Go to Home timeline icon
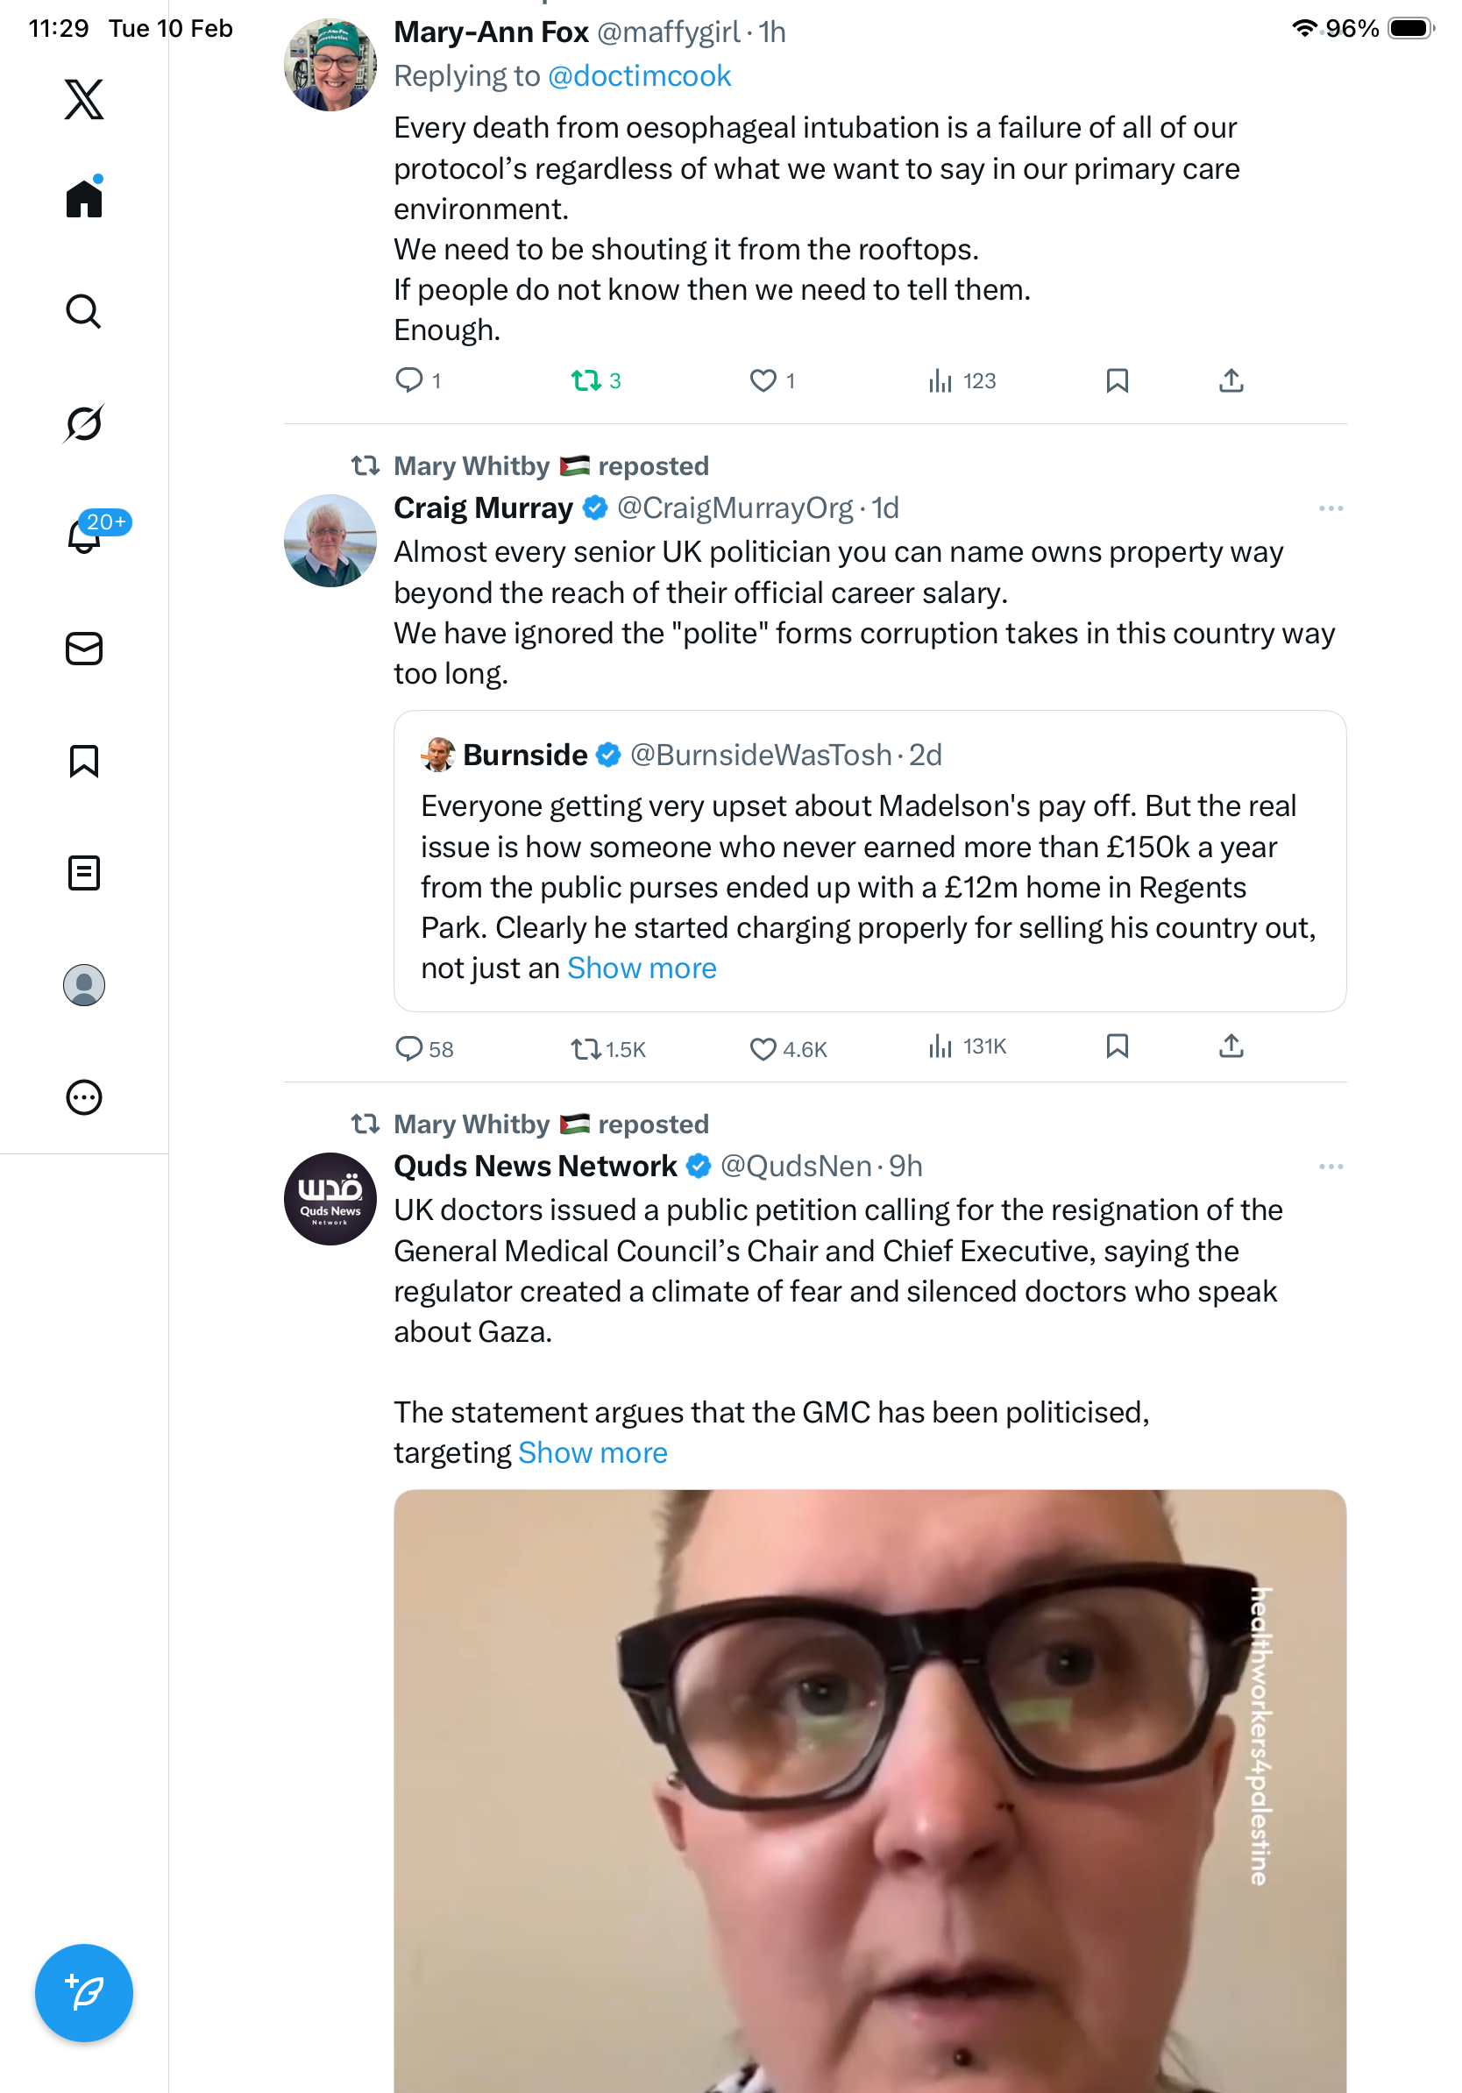1462x2093 pixels. (84, 199)
